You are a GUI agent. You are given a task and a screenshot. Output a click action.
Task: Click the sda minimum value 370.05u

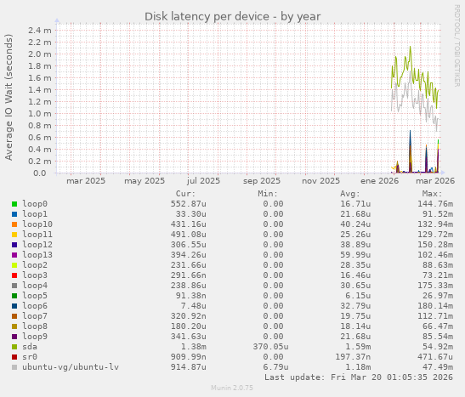click(270, 347)
